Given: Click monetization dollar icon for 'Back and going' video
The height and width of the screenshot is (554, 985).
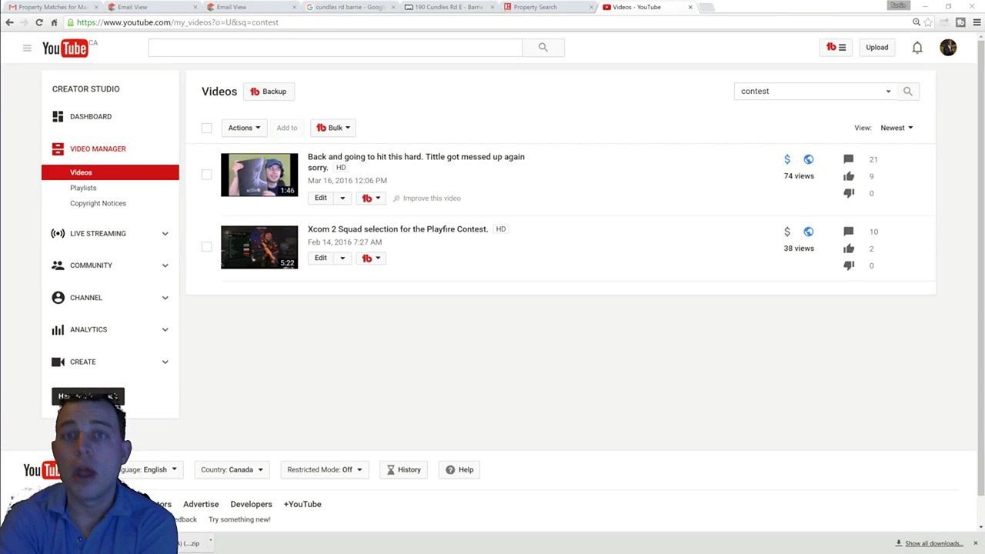Looking at the screenshot, I should (787, 159).
